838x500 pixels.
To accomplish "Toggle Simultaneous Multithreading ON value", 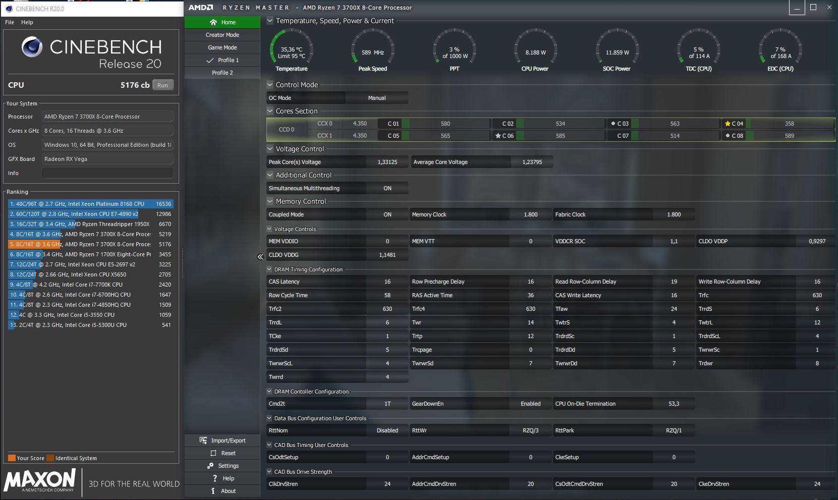I will pyautogui.click(x=387, y=188).
